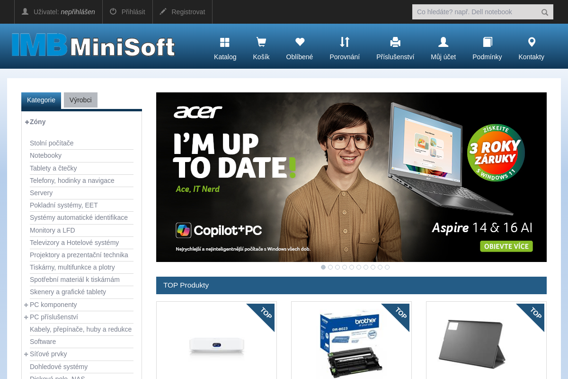Open the Brother DR-B023 drum product thumbnail
Image resolution: width=568 pixels, height=379 pixels.
351,345
